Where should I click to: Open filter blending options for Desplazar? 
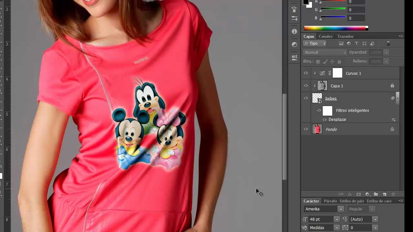tap(394, 120)
